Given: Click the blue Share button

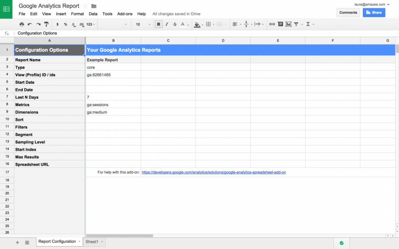Looking at the screenshot, I should (374, 12).
